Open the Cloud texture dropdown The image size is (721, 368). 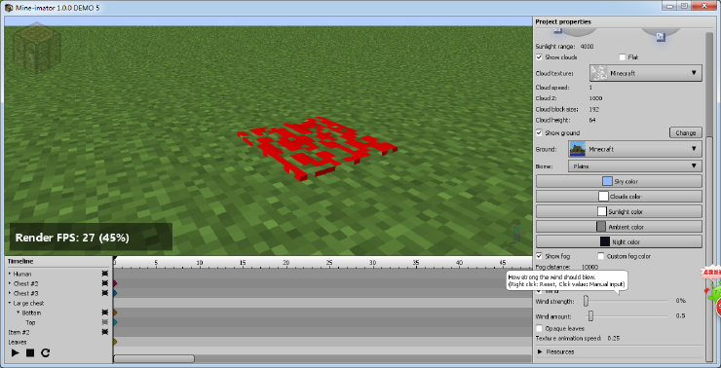click(646, 73)
